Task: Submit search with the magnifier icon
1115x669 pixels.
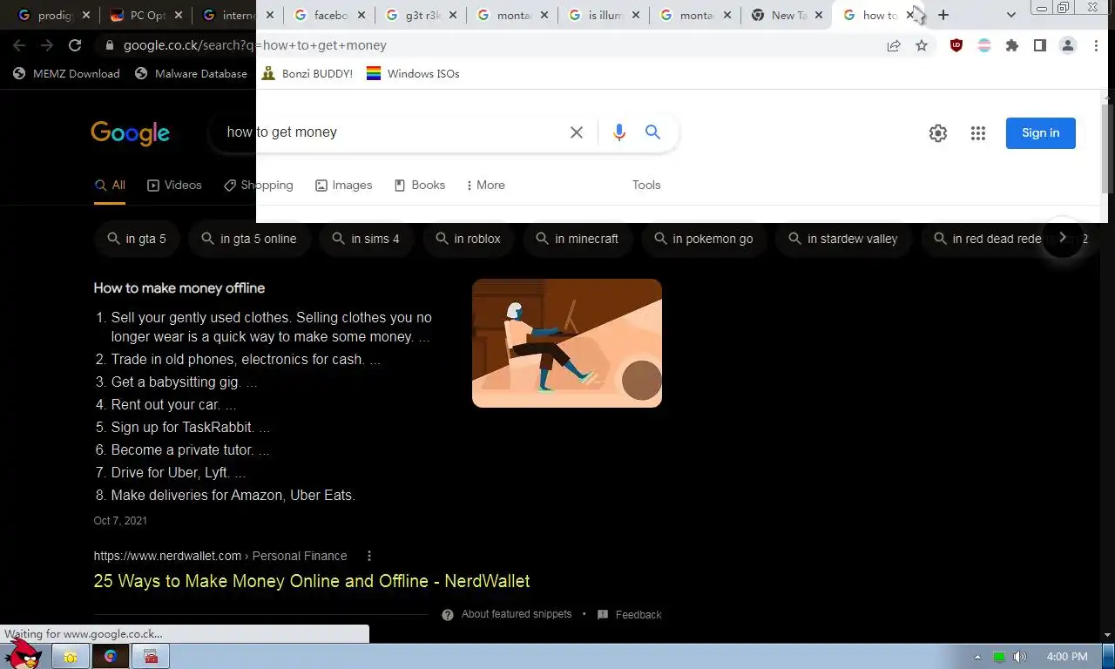Action: tap(652, 132)
